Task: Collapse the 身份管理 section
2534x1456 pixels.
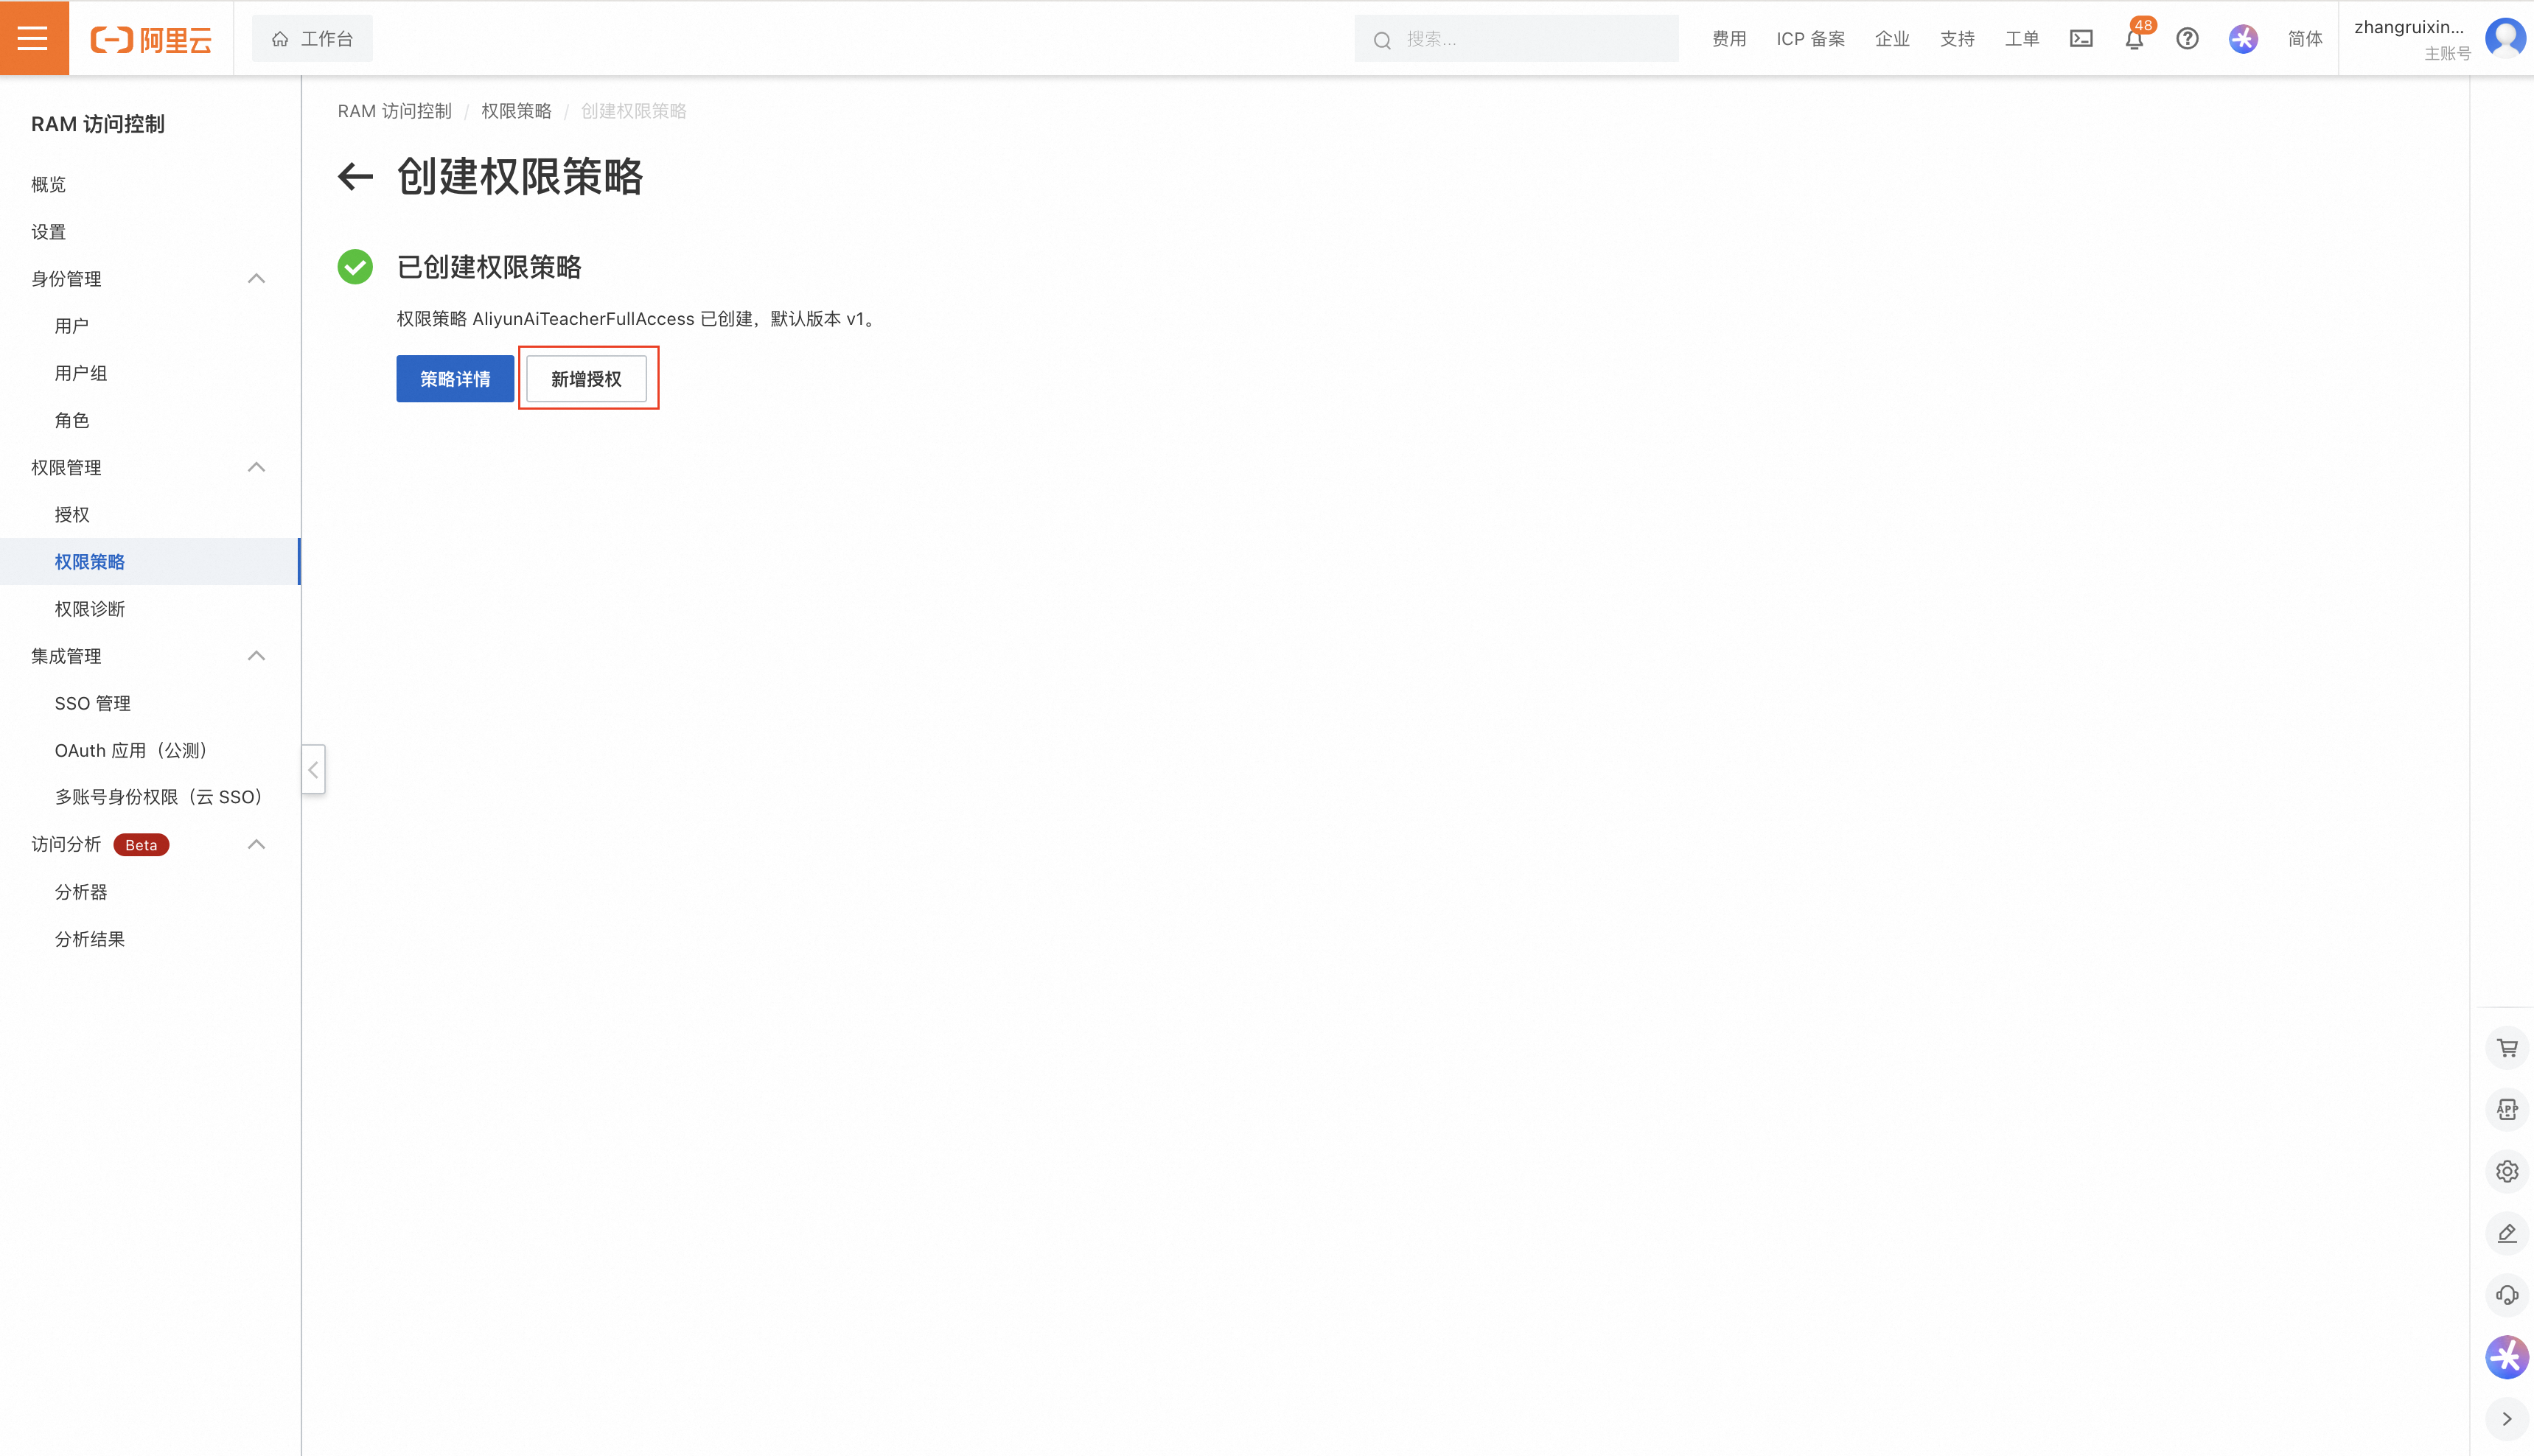Action: [x=256, y=279]
